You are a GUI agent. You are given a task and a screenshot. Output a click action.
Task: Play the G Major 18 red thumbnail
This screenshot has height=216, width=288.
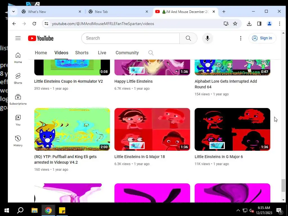pos(152,129)
